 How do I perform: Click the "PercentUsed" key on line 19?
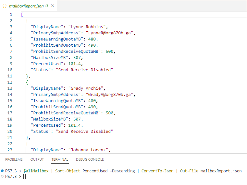click(47, 125)
